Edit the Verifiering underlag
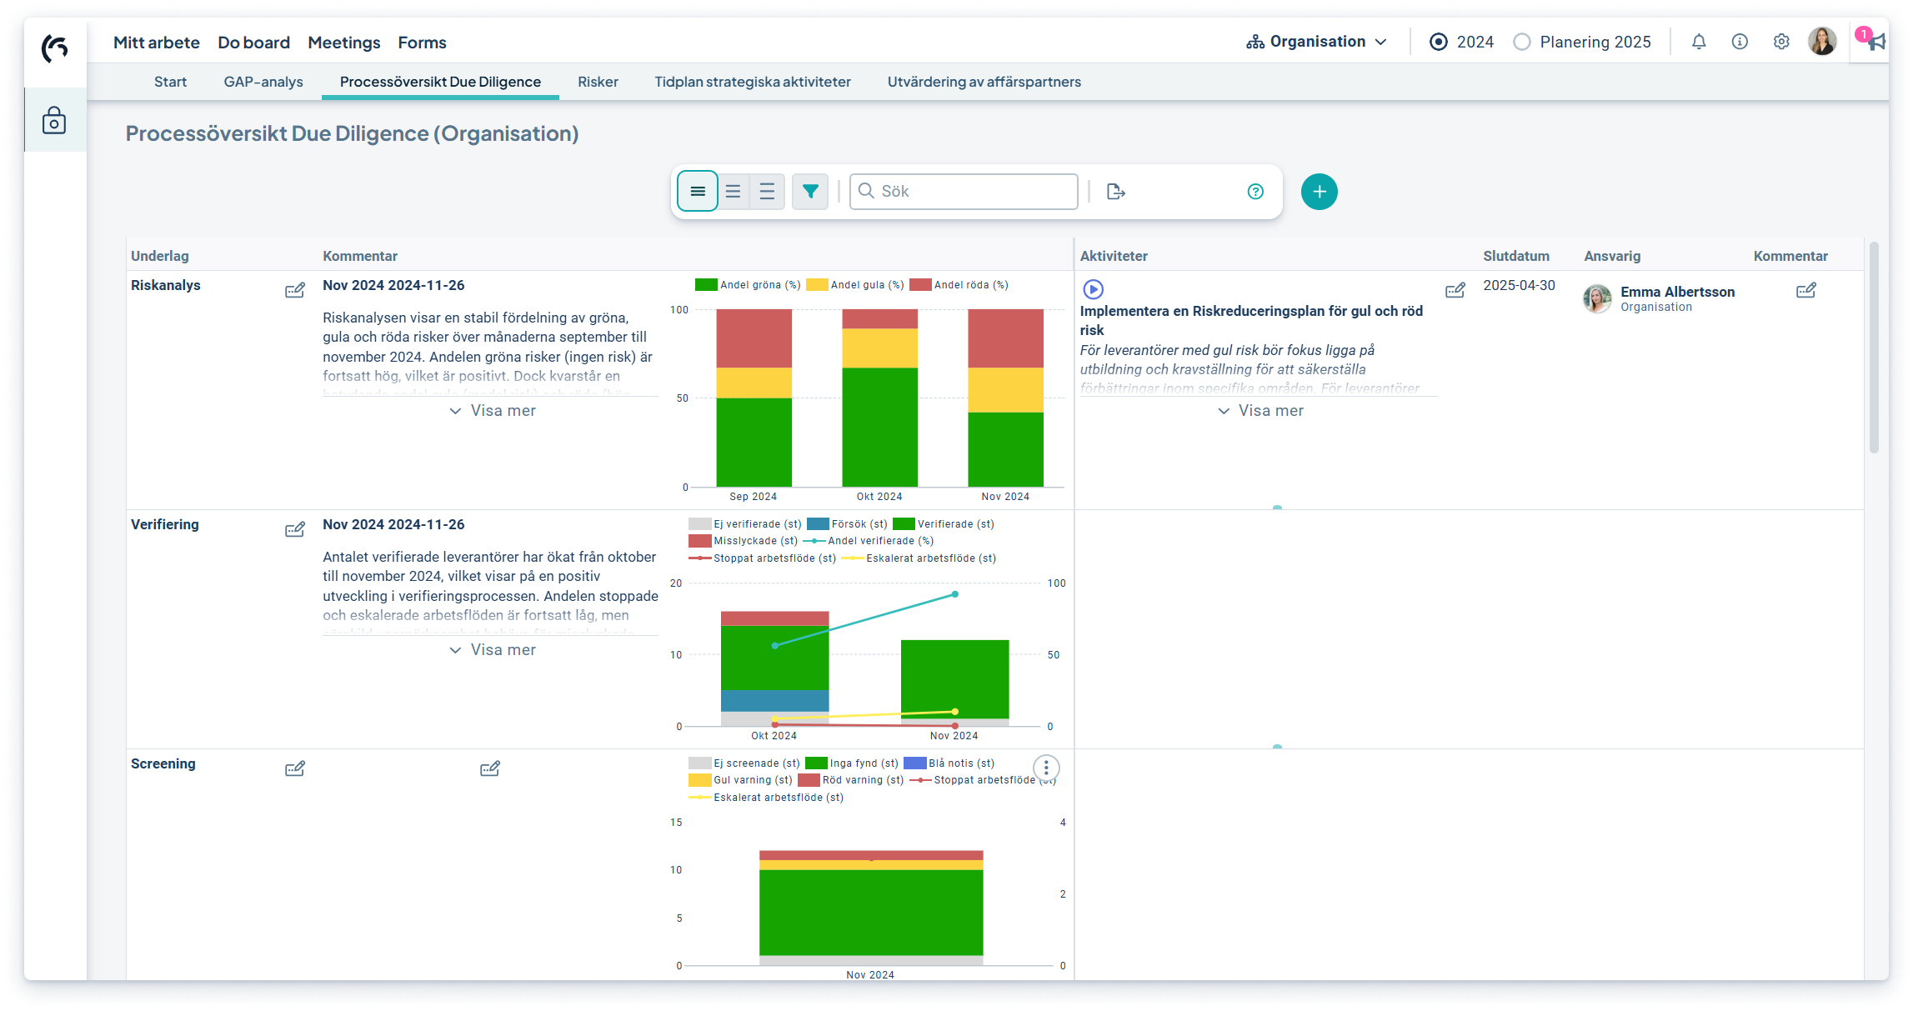The height and width of the screenshot is (1011, 1913). pyautogui.click(x=295, y=530)
